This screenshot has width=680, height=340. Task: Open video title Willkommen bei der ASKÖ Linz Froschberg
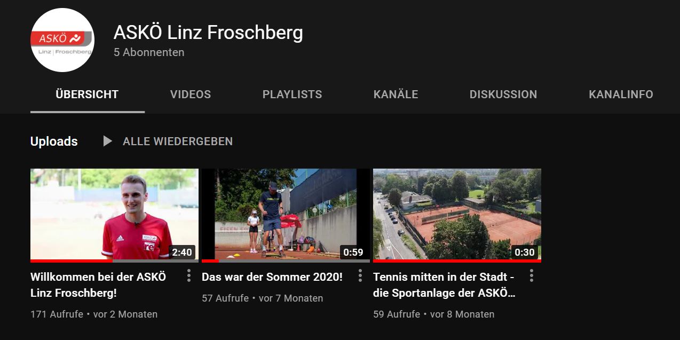click(98, 285)
